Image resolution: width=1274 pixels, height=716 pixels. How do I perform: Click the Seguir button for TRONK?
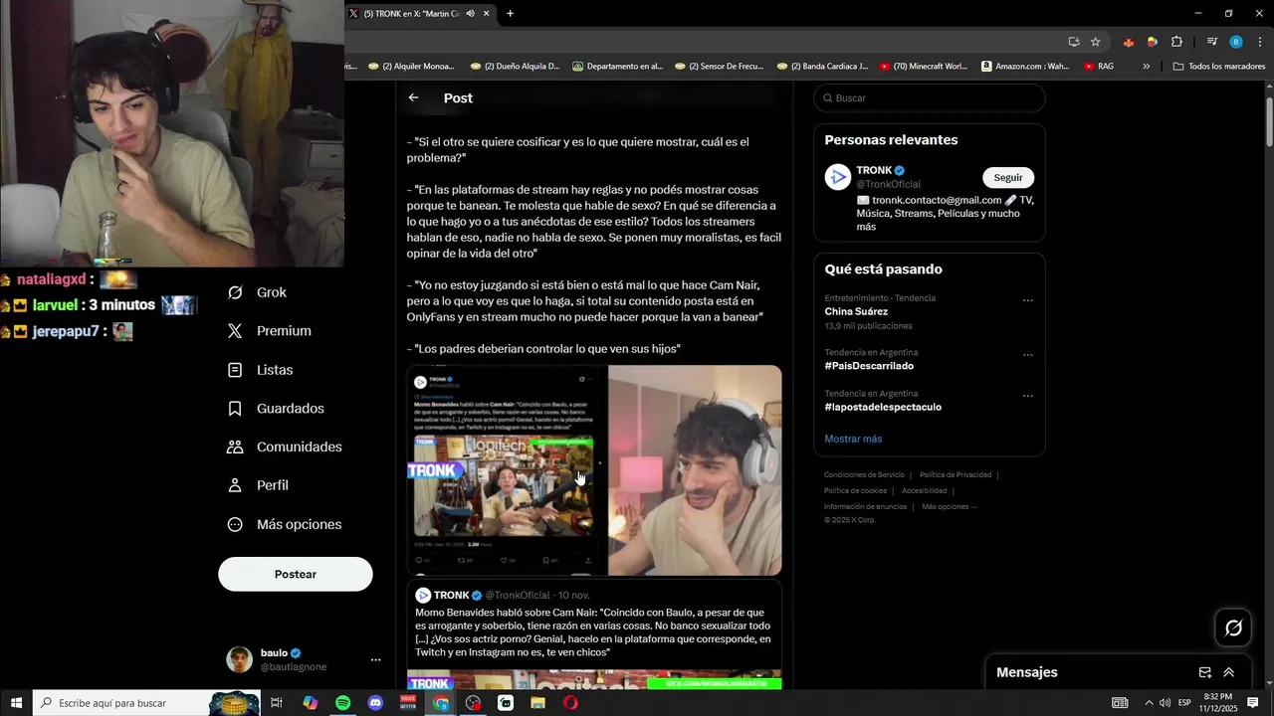(x=1008, y=177)
